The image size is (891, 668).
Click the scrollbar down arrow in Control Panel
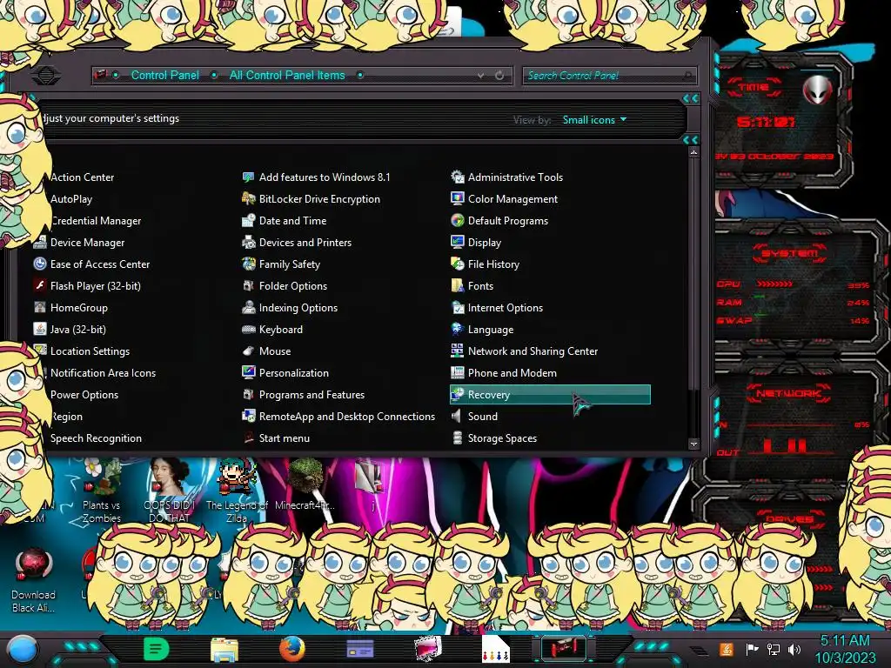[693, 444]
